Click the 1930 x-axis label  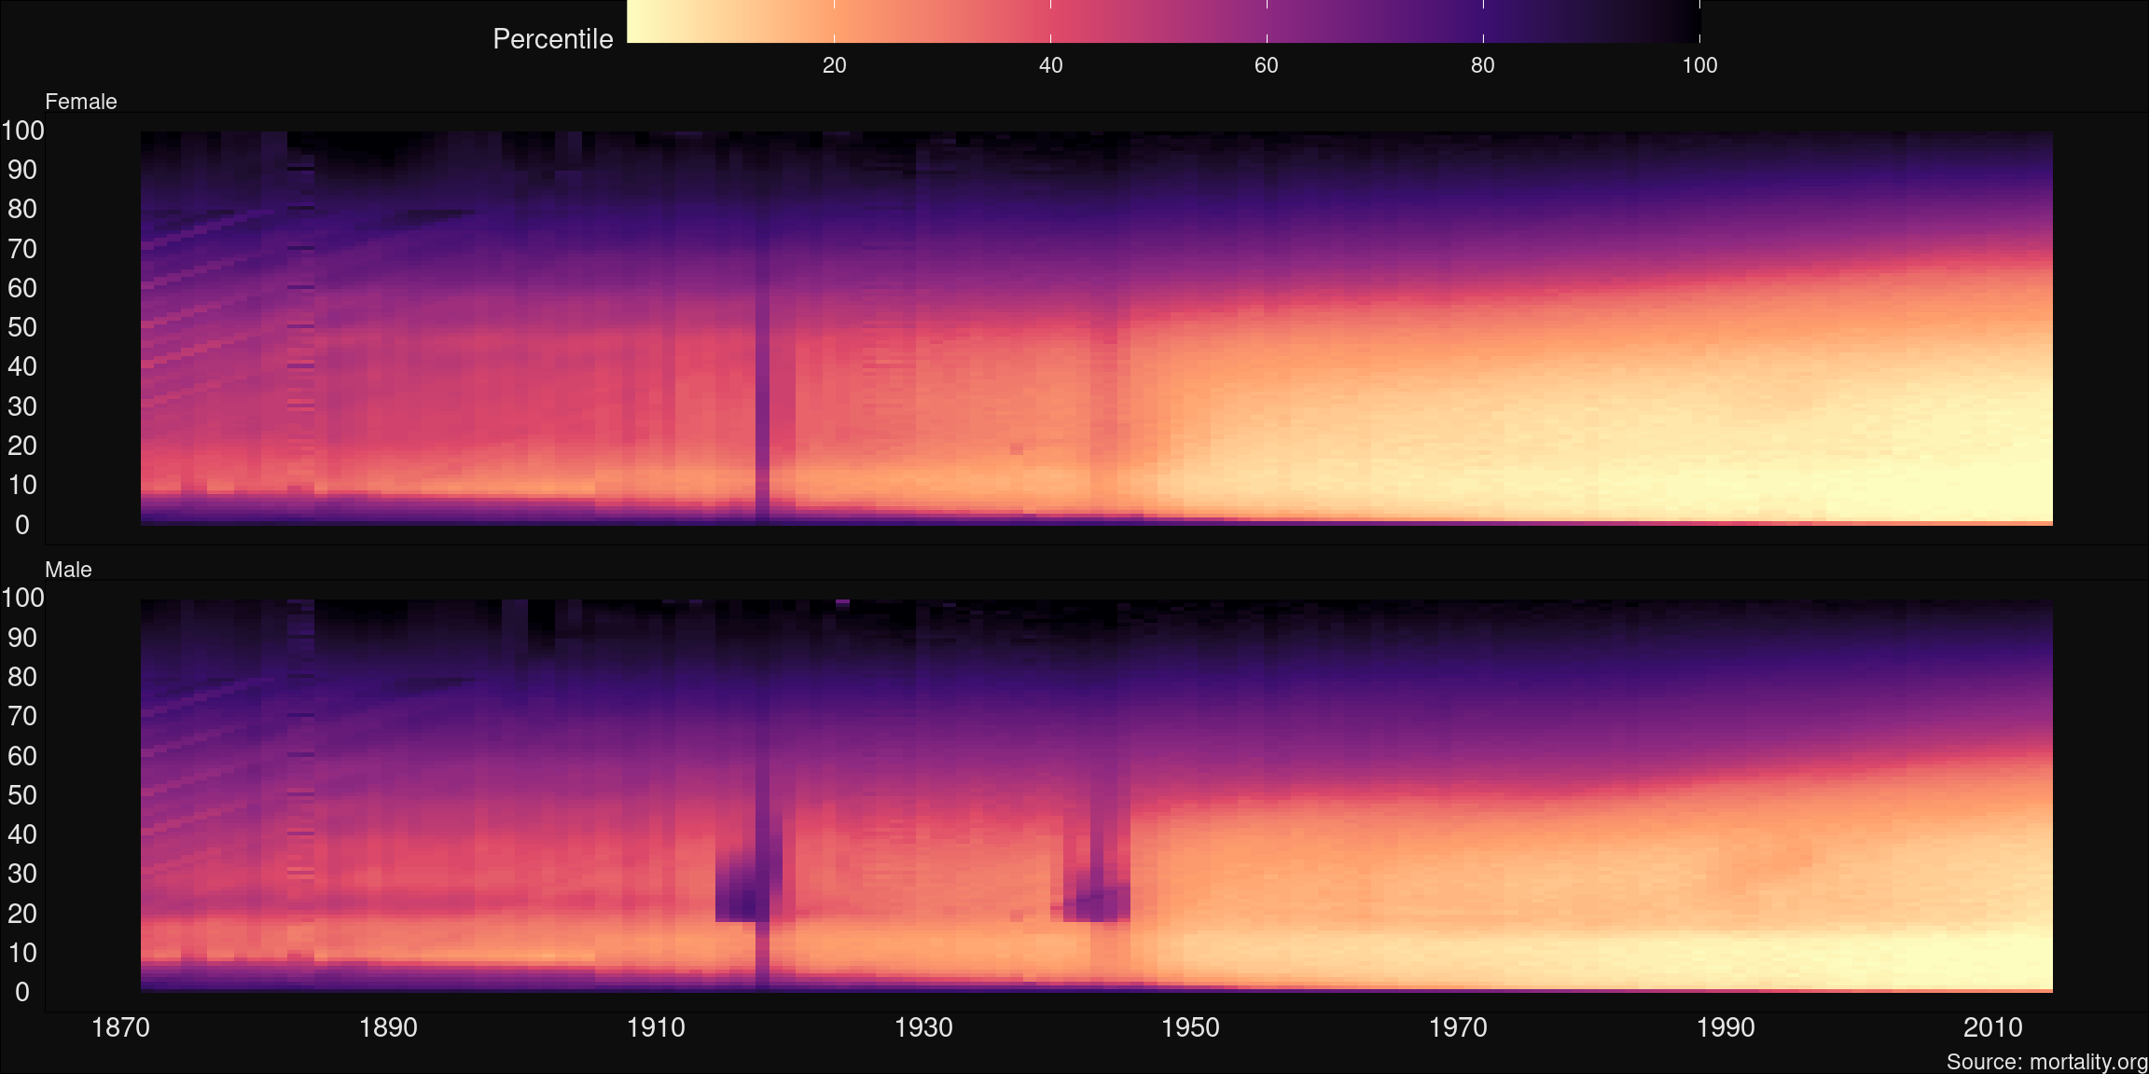pos(923,1027)
